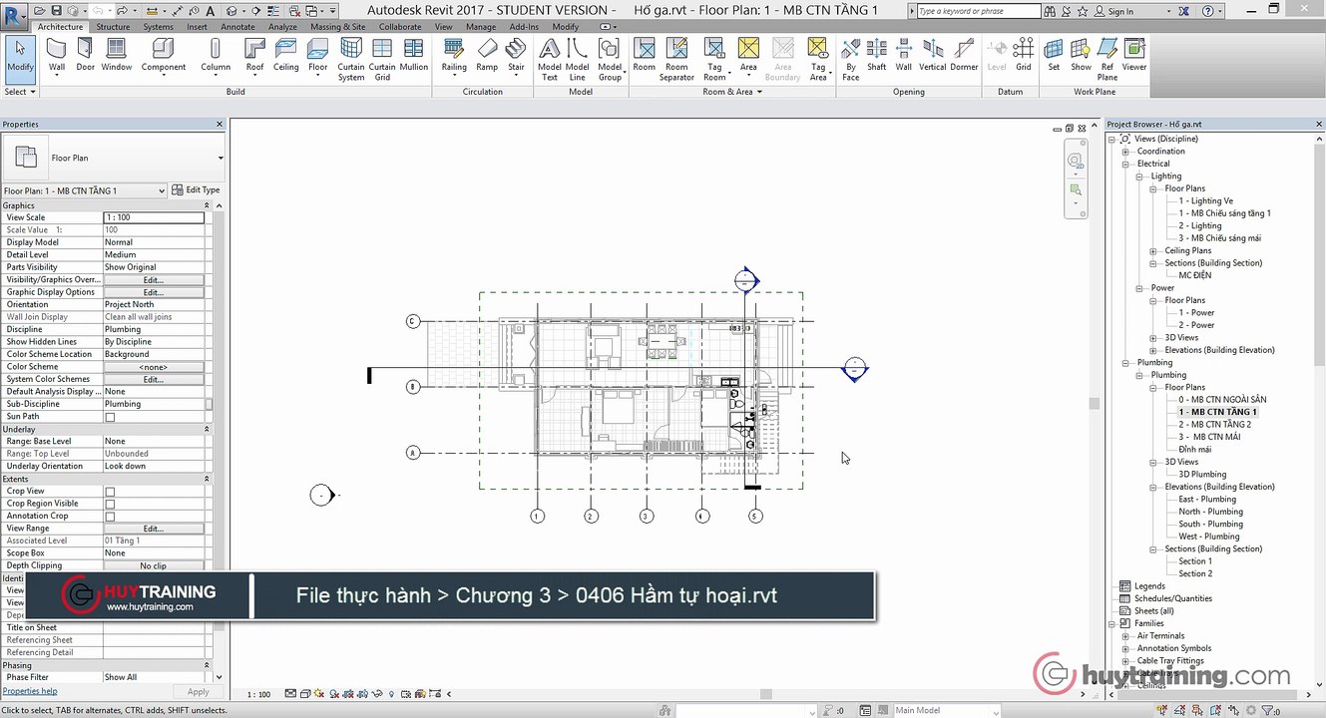Open the 3D Plumbing view
The height and width of the screenshot is (718, 1326).
pos(1202,475)
